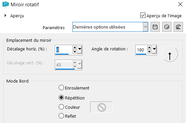Choose the Couleur edge mode option

coord(61,107)
